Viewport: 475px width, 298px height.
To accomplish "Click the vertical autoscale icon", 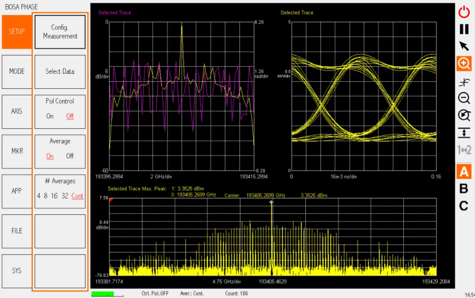I will [x=464, y=132].
